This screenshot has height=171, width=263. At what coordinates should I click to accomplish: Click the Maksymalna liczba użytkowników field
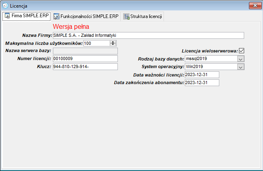point(97,43)
